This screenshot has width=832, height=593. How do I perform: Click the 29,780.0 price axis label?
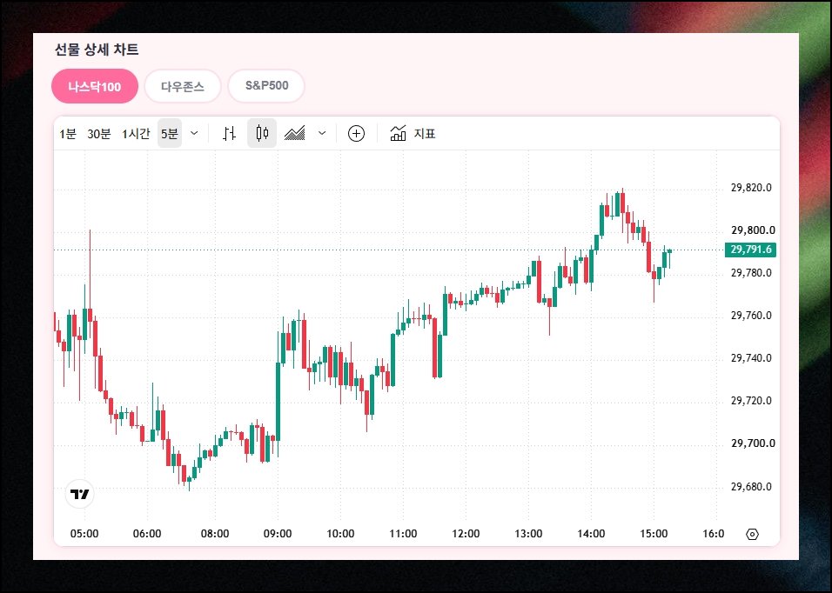click(x=751, y=272)
